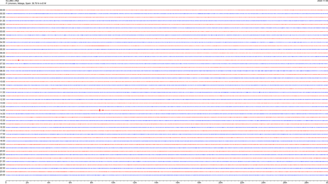
Task: Select the 00:00 time label
Action: (x=2, y=10)
